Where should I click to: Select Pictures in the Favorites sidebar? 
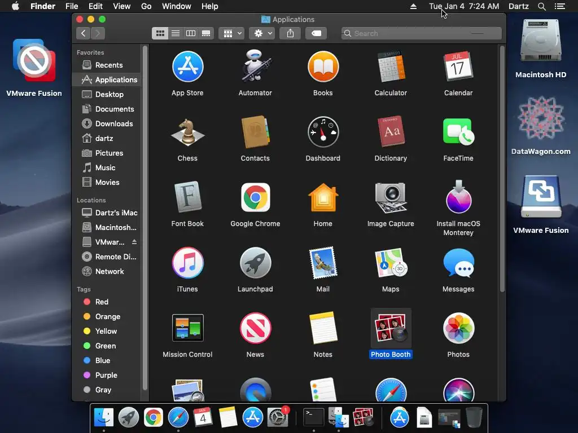107,153
